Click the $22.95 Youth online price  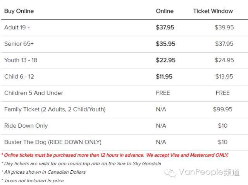[x=165, y=60]
